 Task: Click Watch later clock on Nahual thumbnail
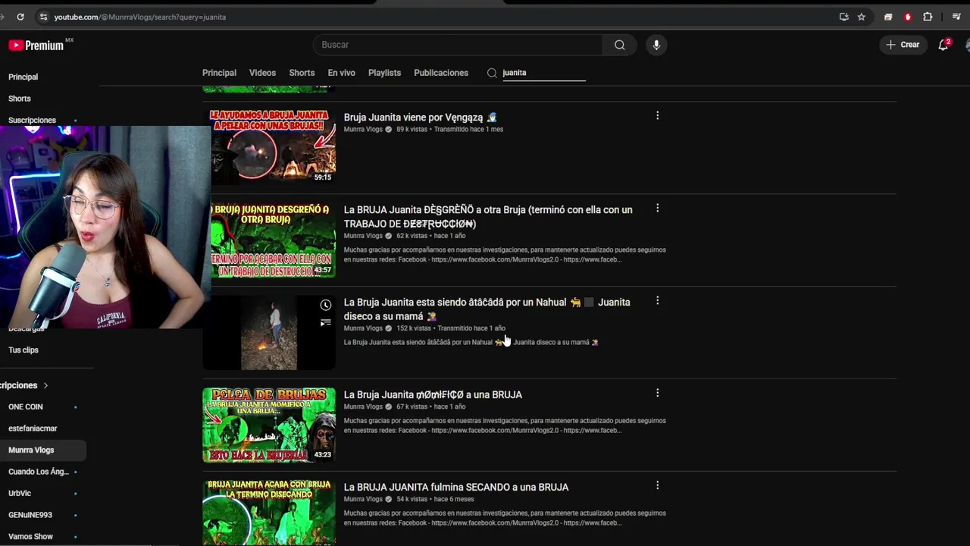(x=325, y=305)
